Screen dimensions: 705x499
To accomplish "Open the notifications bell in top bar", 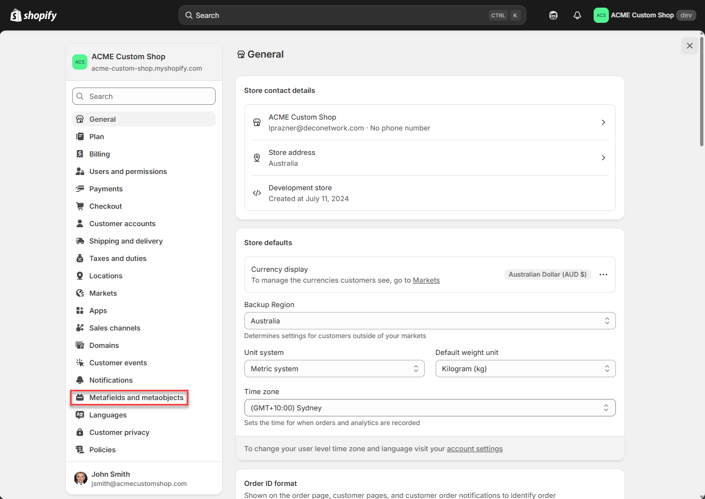I will 577,15.
